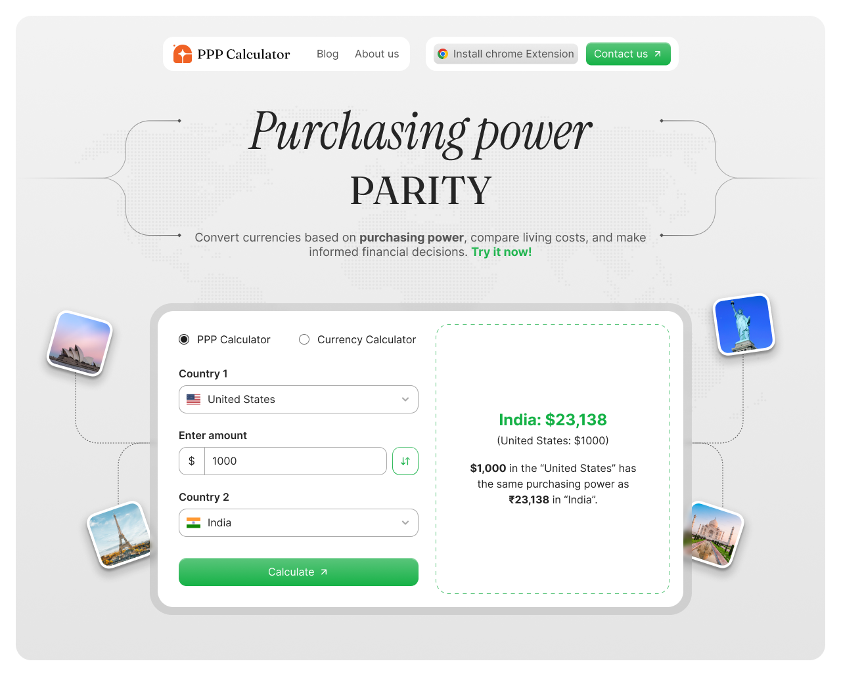Select the Currency Calculator radio button
The width and height of the screenshot is (841, 676).
(304, 339)
